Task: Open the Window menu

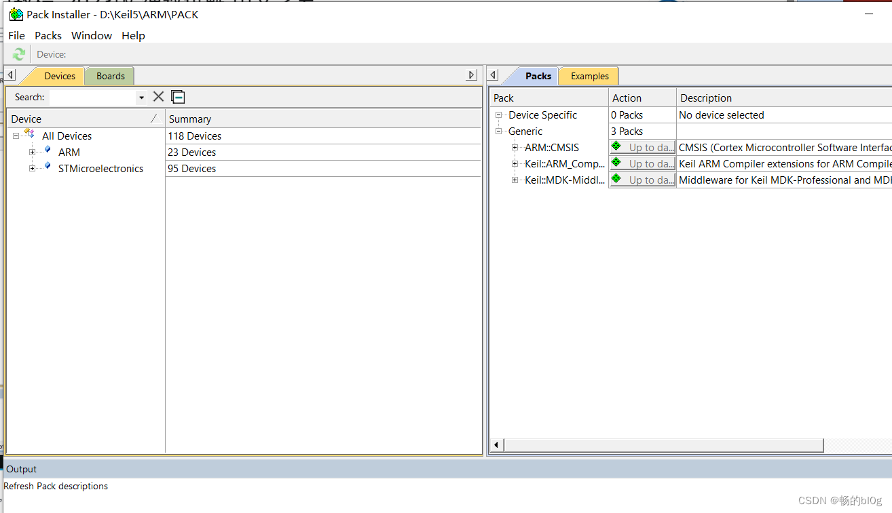Action: click(92, 35)
